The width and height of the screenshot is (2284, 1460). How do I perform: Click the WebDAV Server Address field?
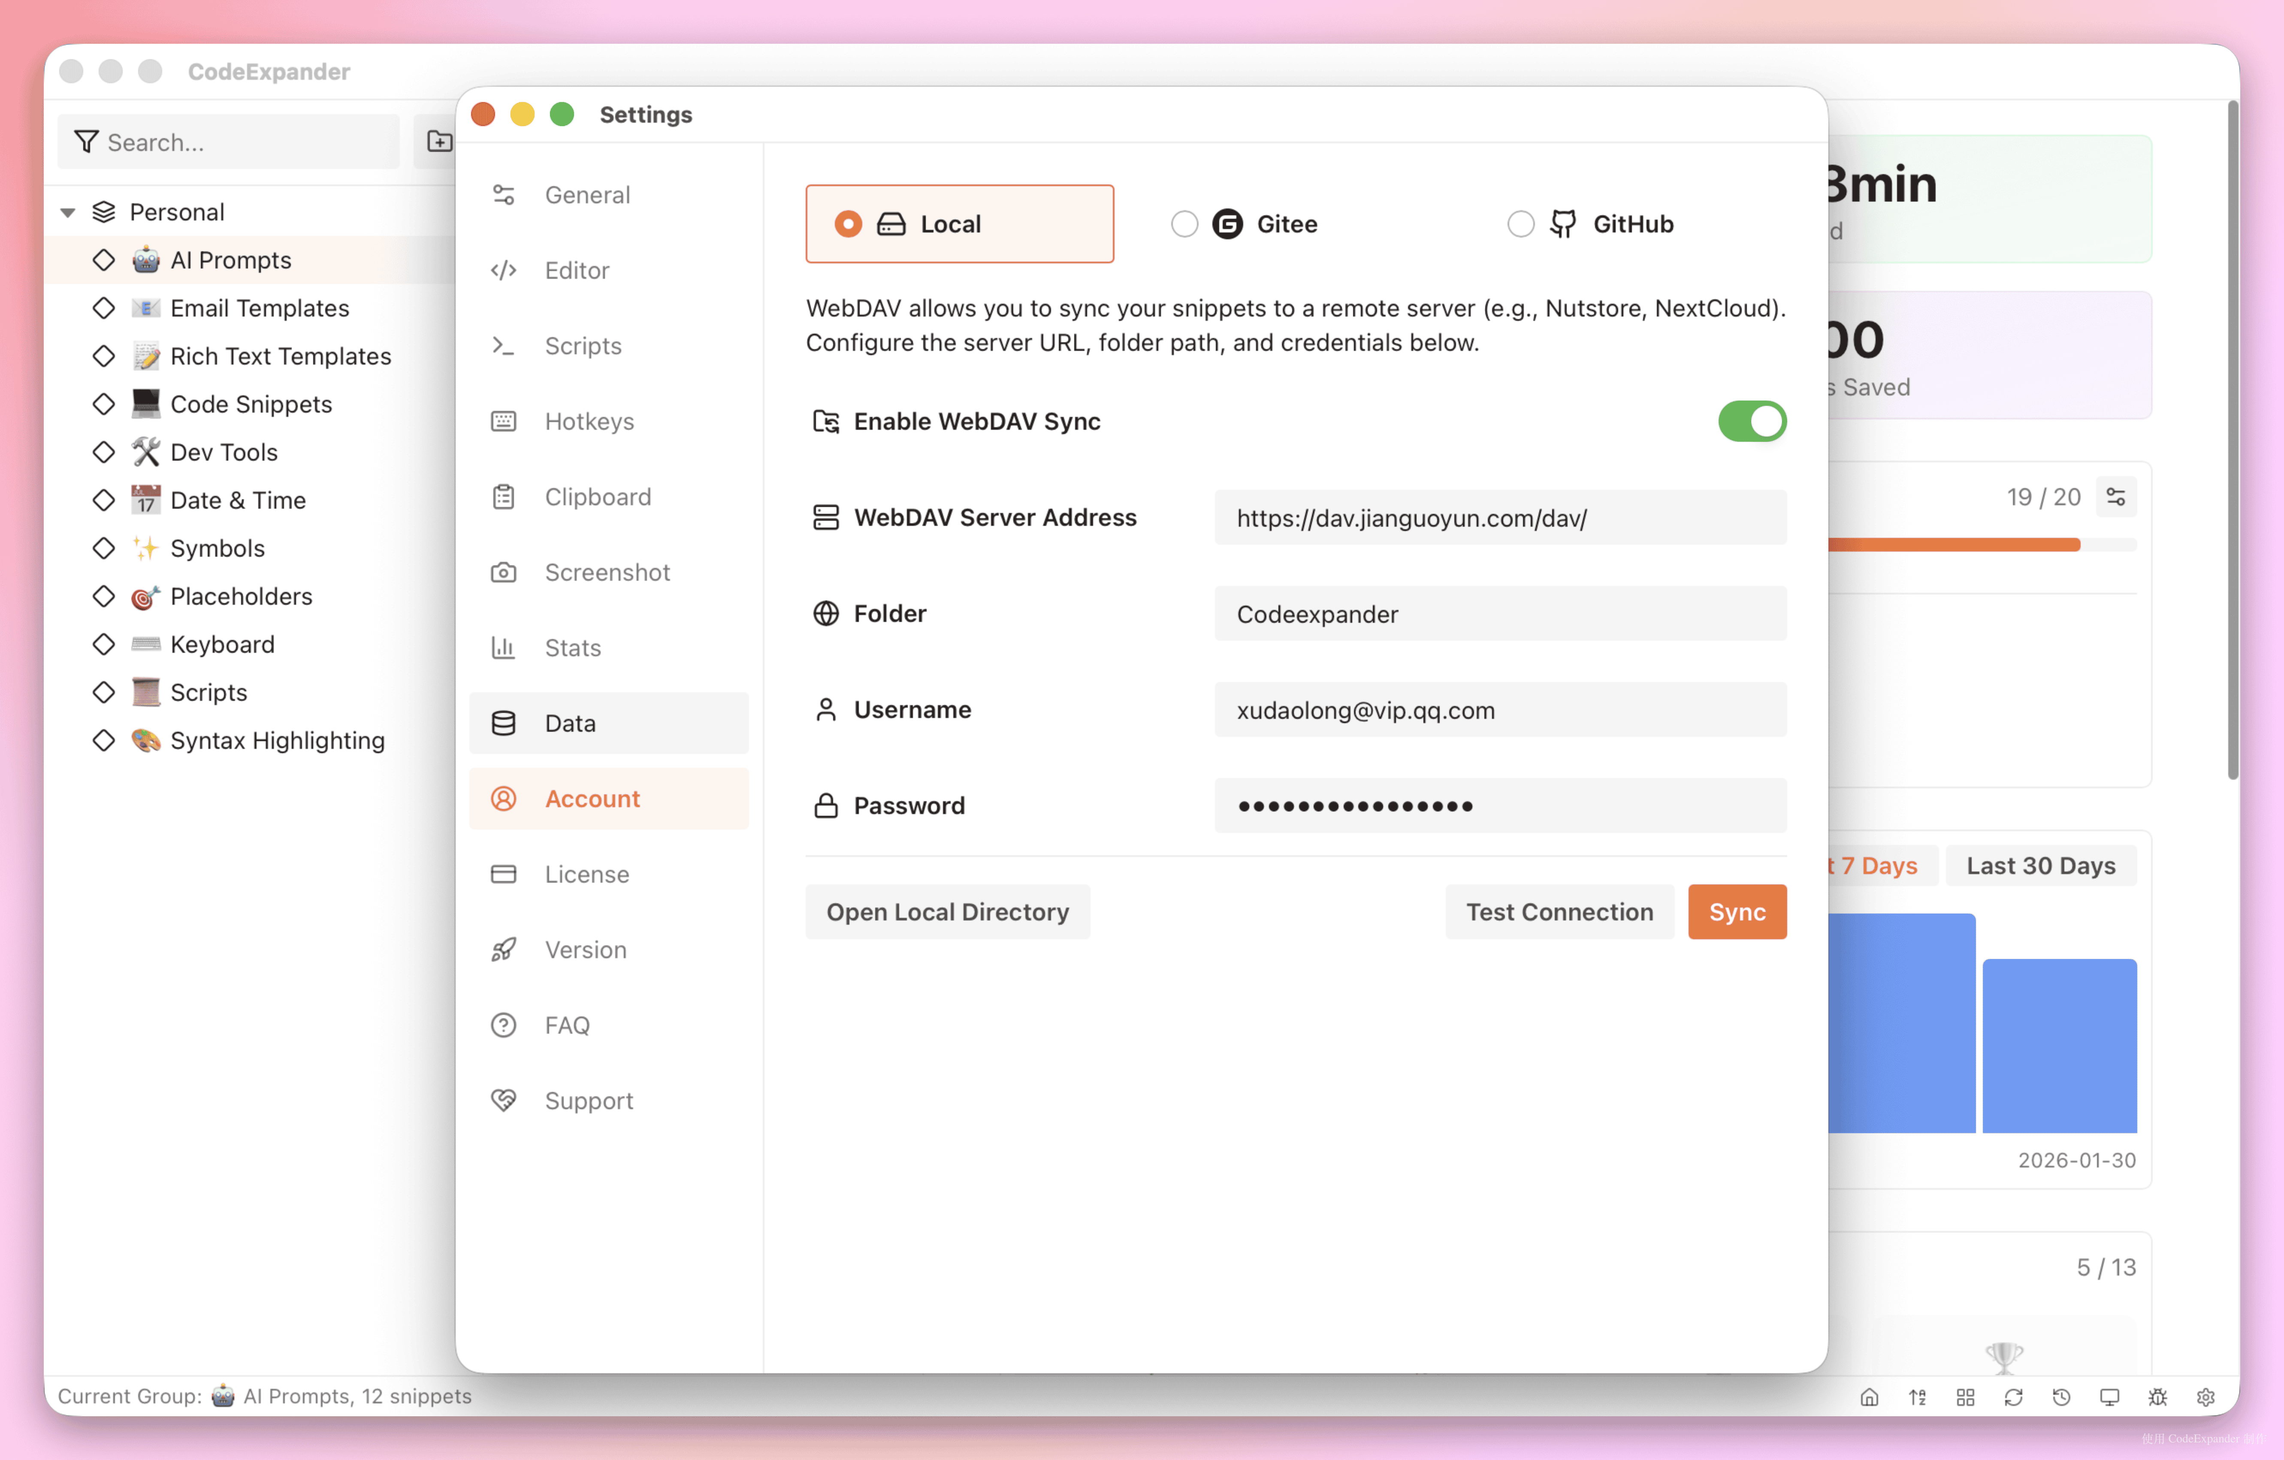[x=1500, y=518]
